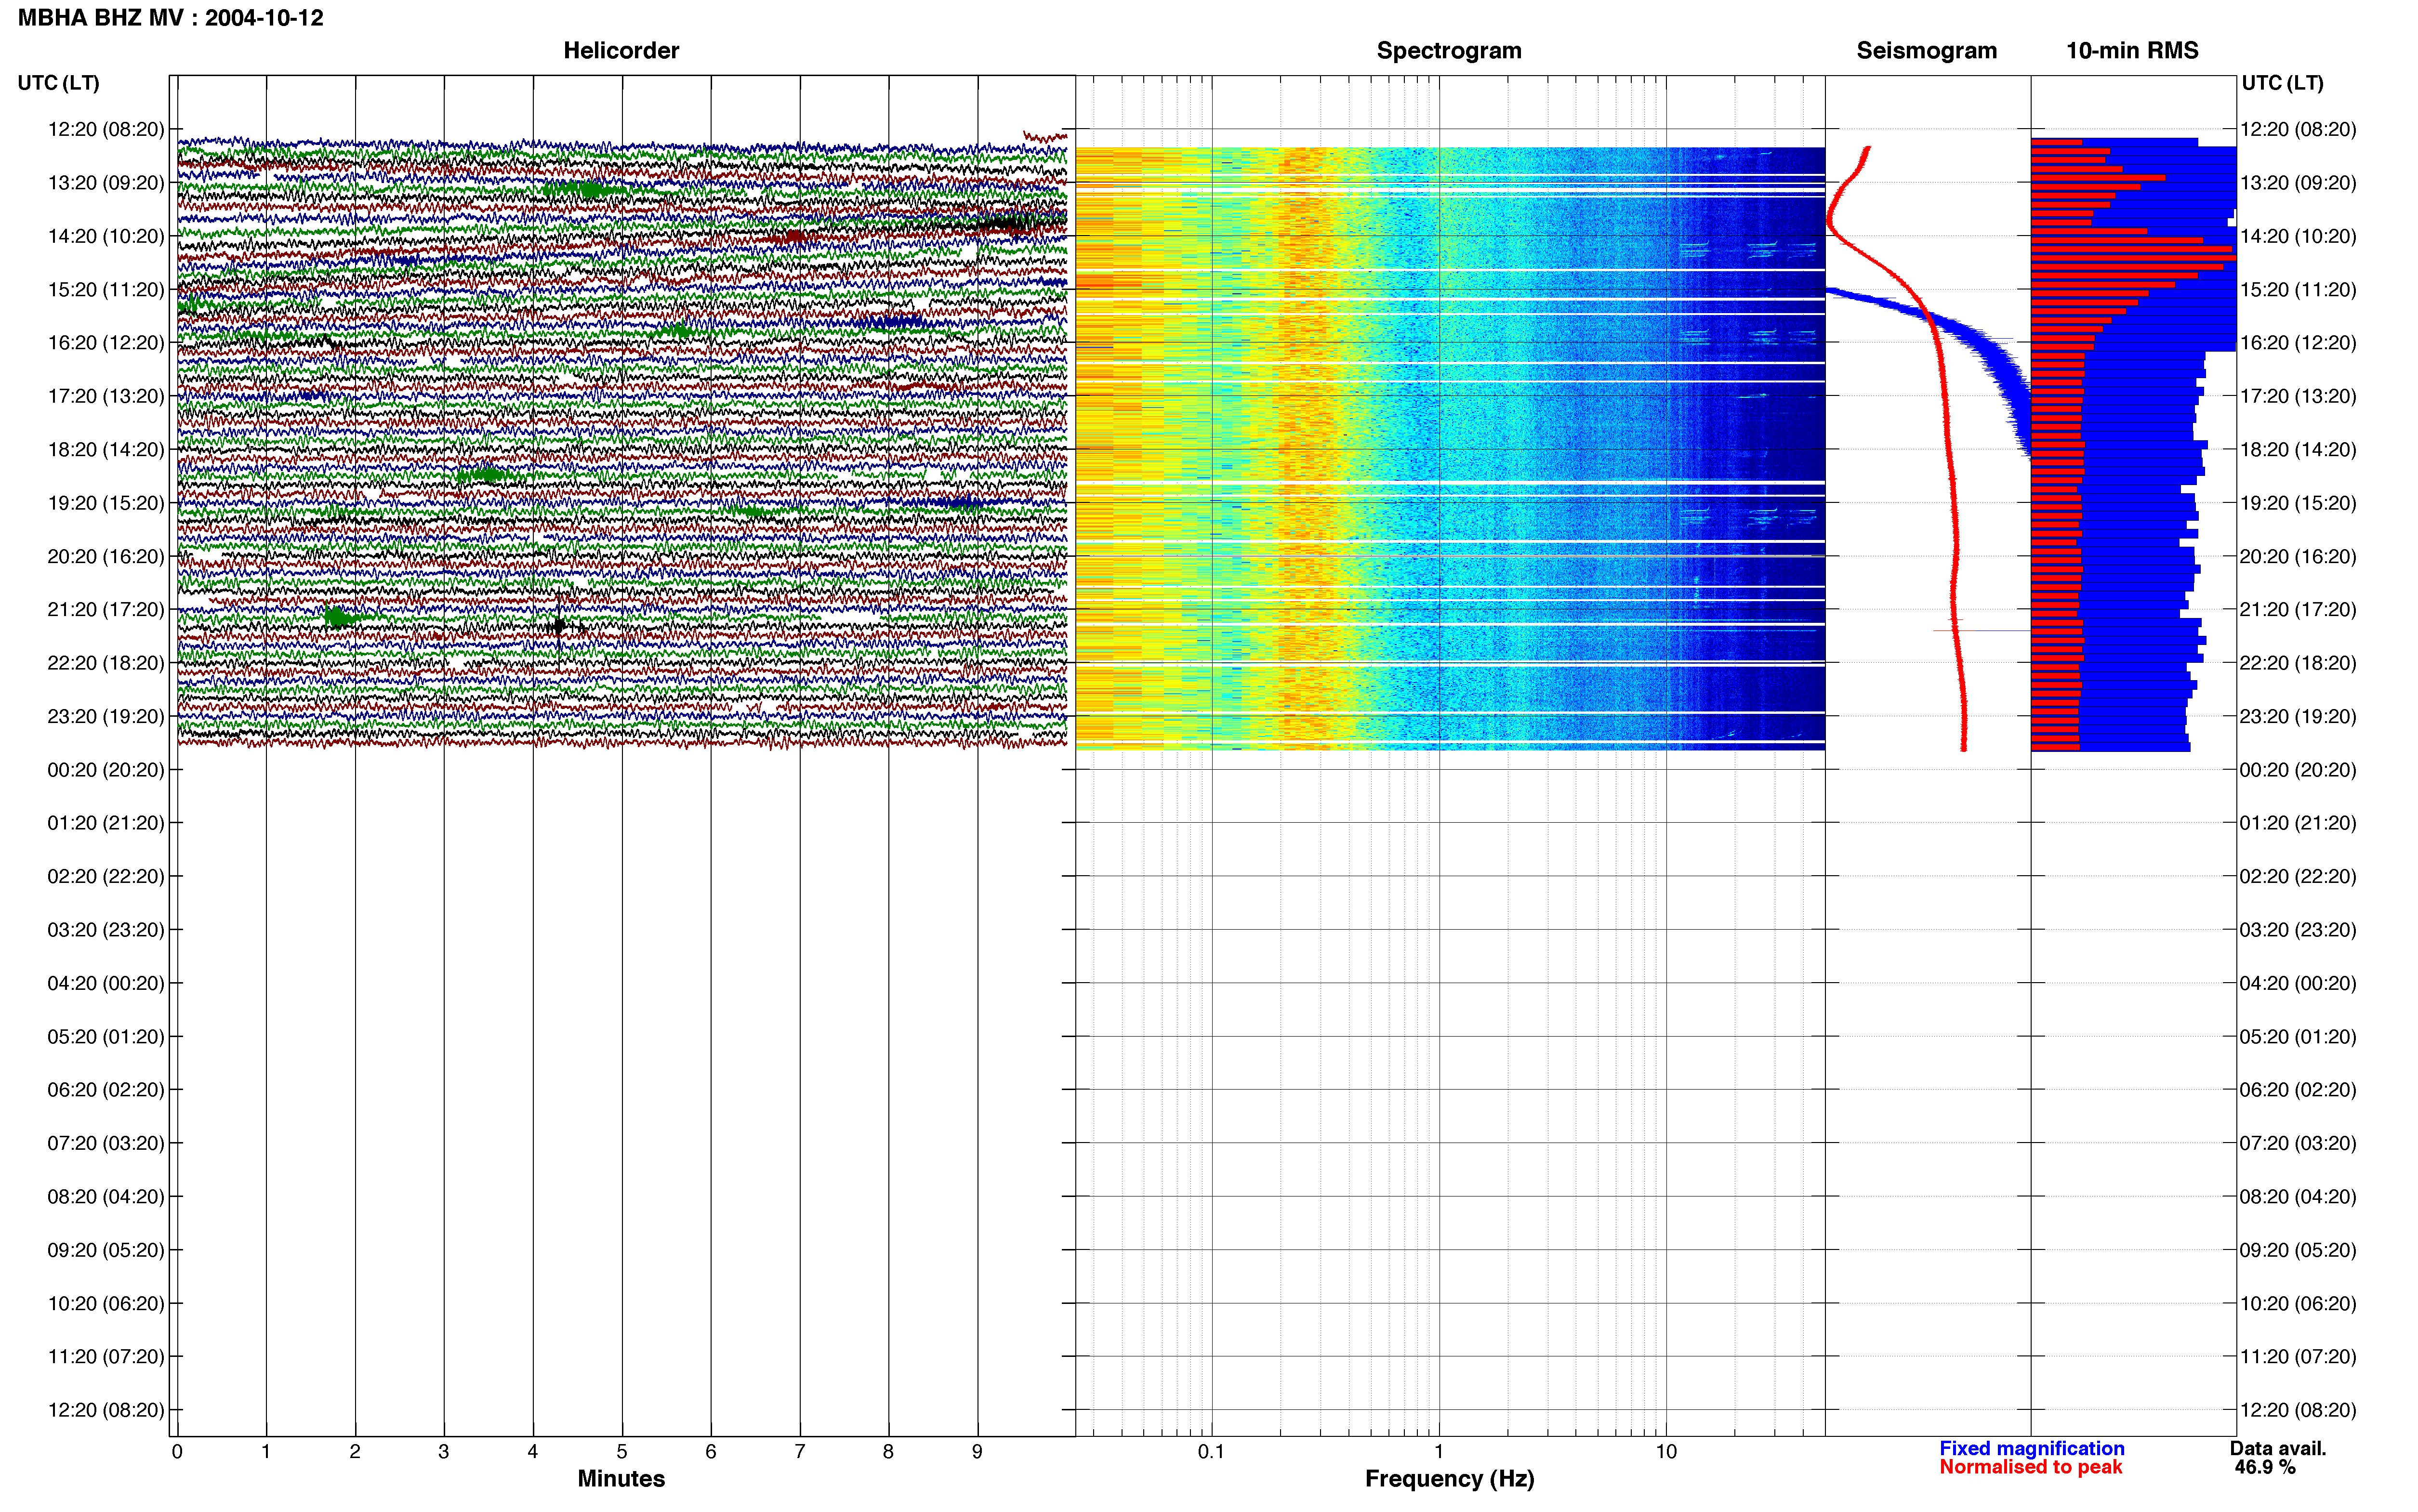The width and height of the screenshot is (2418, 1512).
Task: Click left time label '02:20 (22:20)'
Action: (x=106, y=876)
